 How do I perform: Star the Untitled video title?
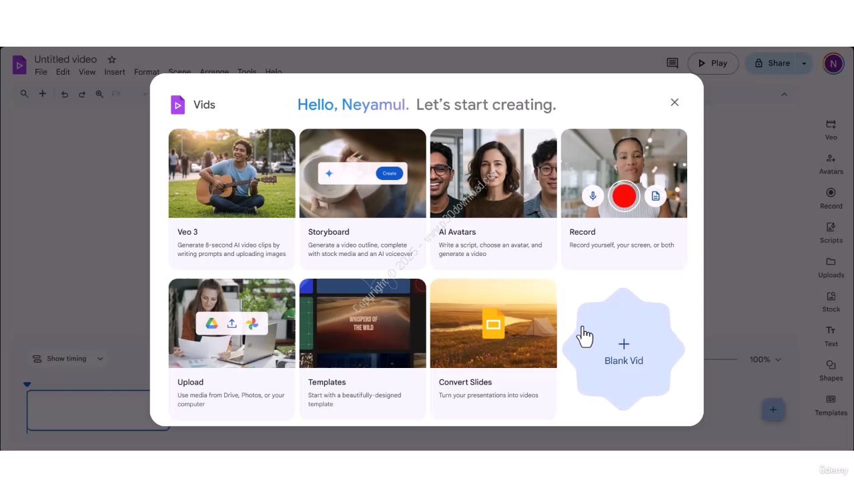coord(112,59)
